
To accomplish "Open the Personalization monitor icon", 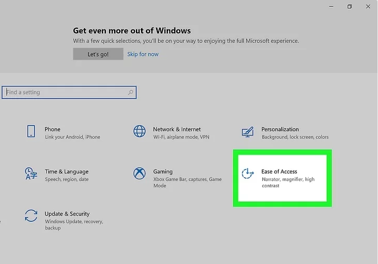I will pos(248,132).
